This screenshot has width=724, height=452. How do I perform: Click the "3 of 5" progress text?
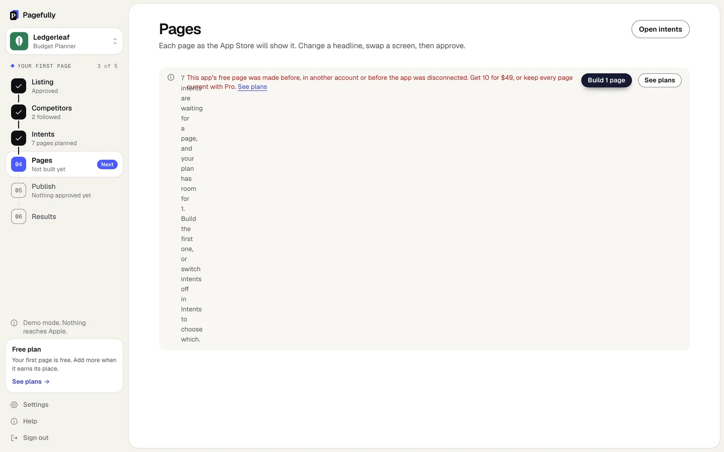[x=108, y=66]
